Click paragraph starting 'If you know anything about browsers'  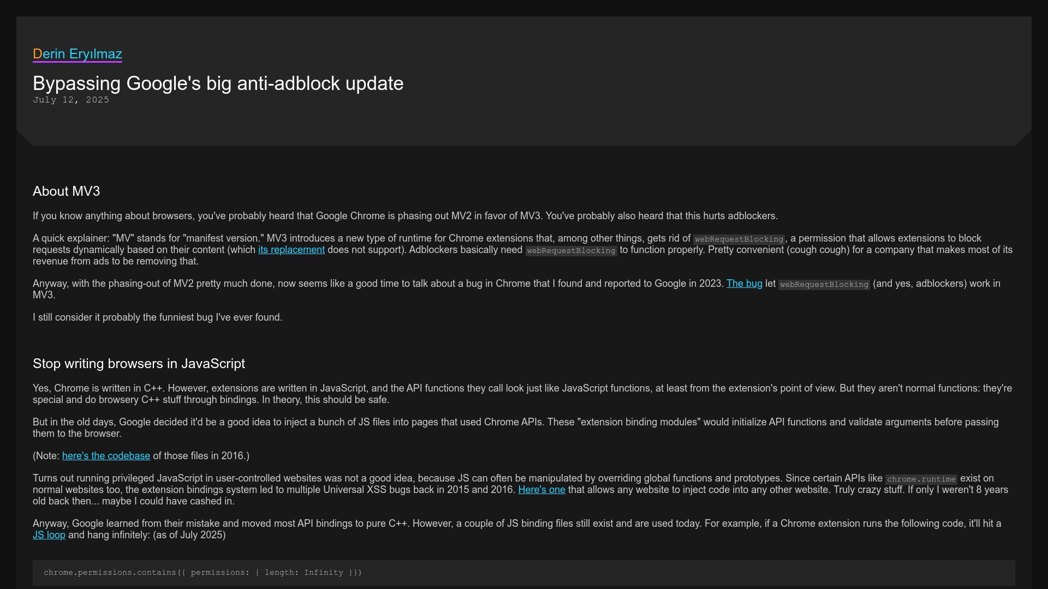405,216
